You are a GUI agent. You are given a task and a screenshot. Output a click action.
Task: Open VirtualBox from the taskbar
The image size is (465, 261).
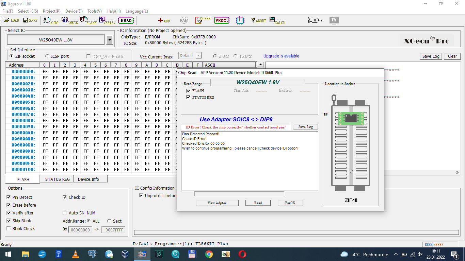pos(125,254)
